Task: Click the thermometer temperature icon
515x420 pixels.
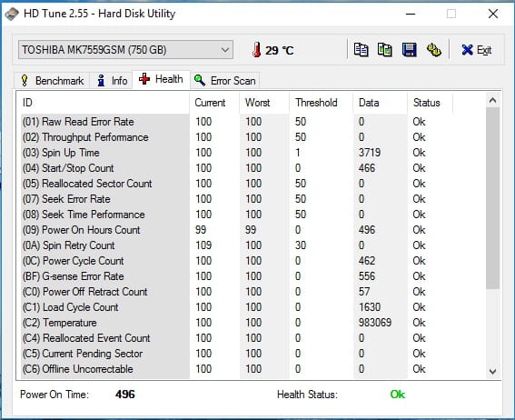Action: 257,50
